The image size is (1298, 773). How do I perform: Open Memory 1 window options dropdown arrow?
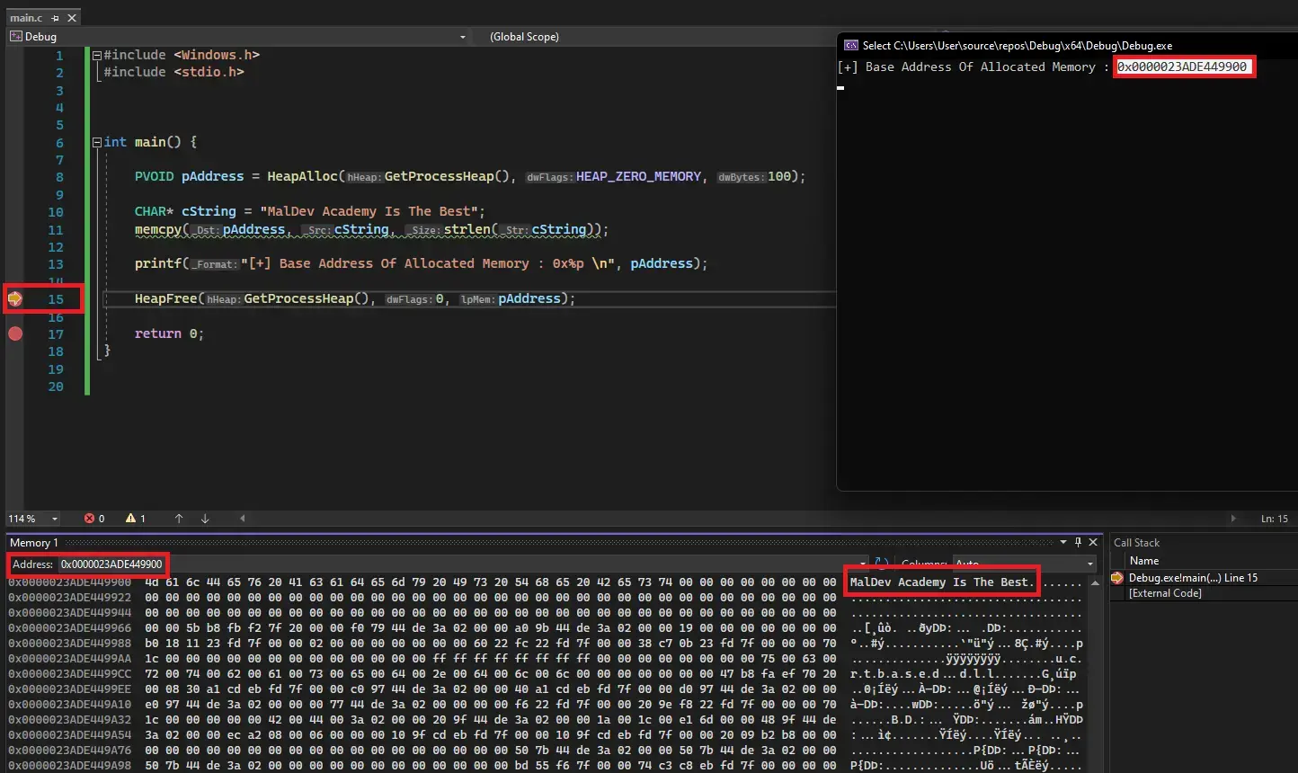pyautogui.click(x=1063, y=542)
